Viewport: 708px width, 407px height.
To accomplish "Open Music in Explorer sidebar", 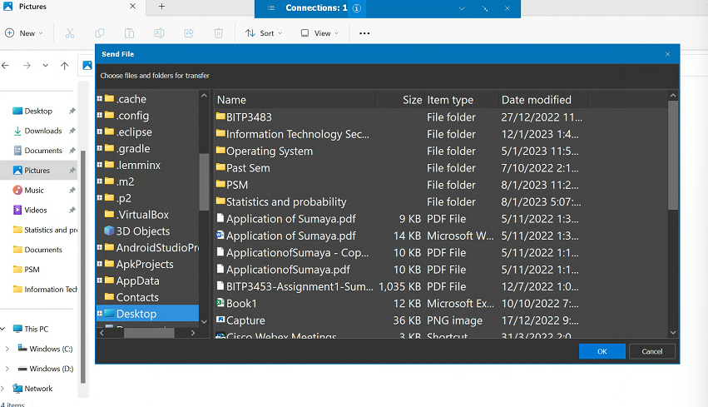I will tap(34, 190).
